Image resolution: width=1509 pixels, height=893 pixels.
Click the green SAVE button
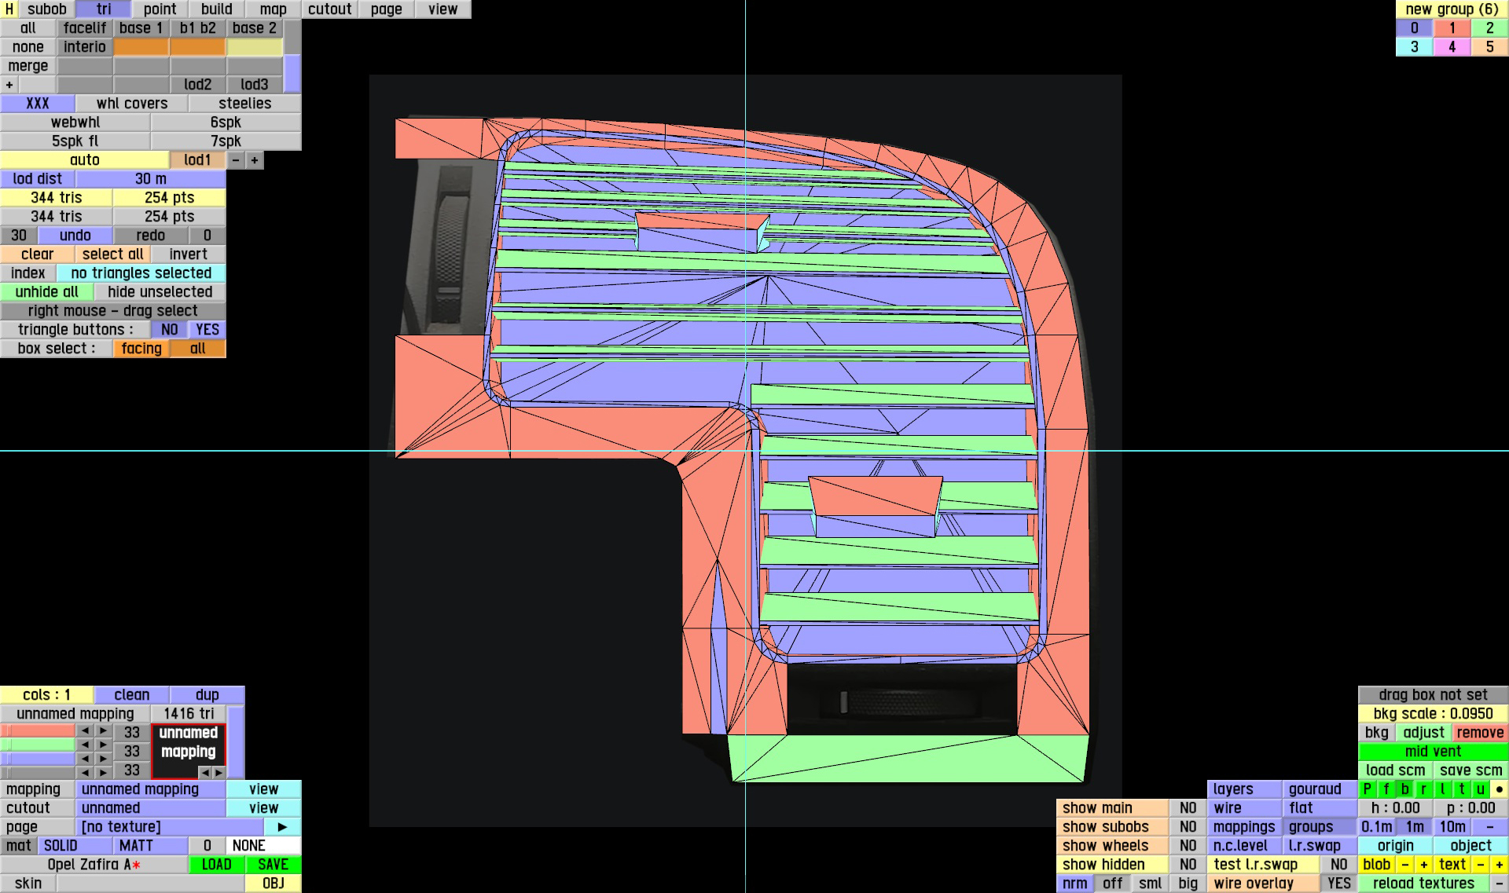[x=273, y=865]
